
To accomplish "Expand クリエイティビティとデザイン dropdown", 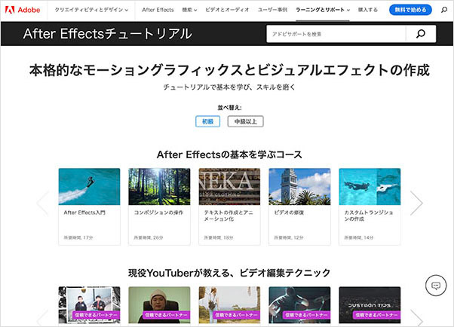I will (x=91, y=10).
